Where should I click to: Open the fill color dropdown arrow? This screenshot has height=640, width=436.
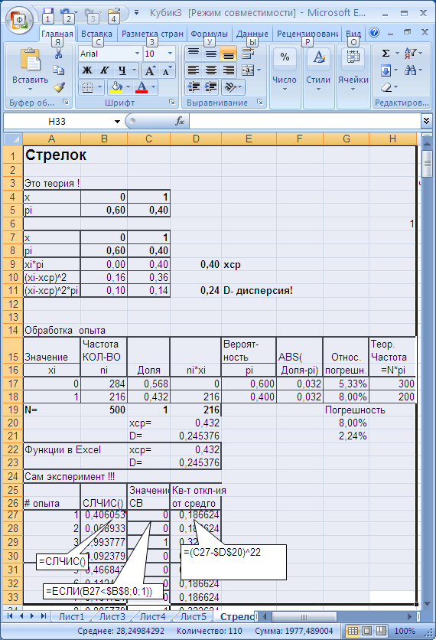pyautogui.click(x=128, y=87)
